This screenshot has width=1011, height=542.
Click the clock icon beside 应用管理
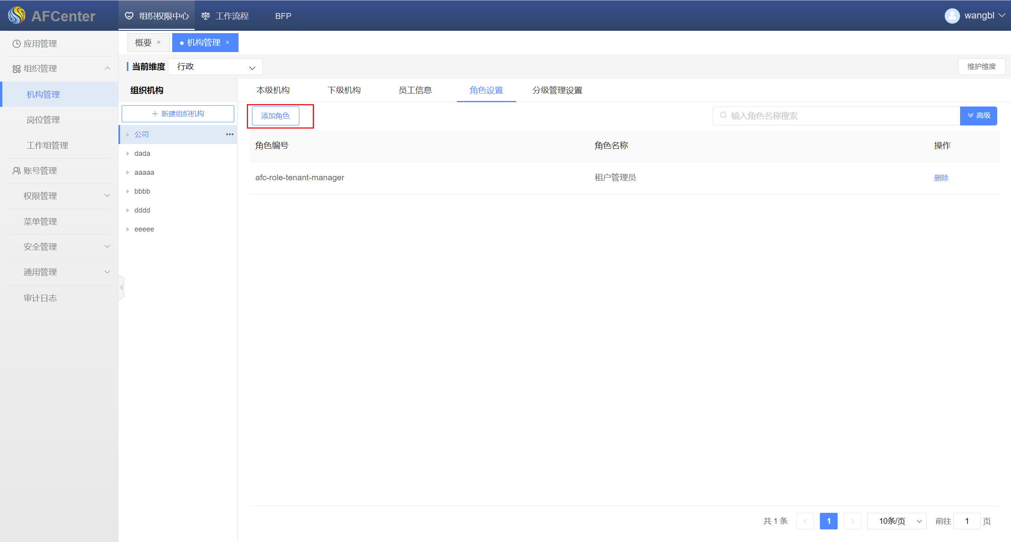coord(17,44)
